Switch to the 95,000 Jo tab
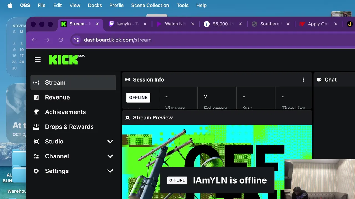 [223, 24]
